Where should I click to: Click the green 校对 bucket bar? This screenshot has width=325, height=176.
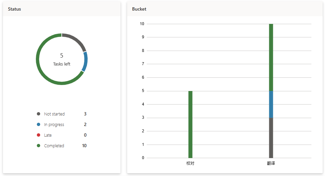[190, 124]
